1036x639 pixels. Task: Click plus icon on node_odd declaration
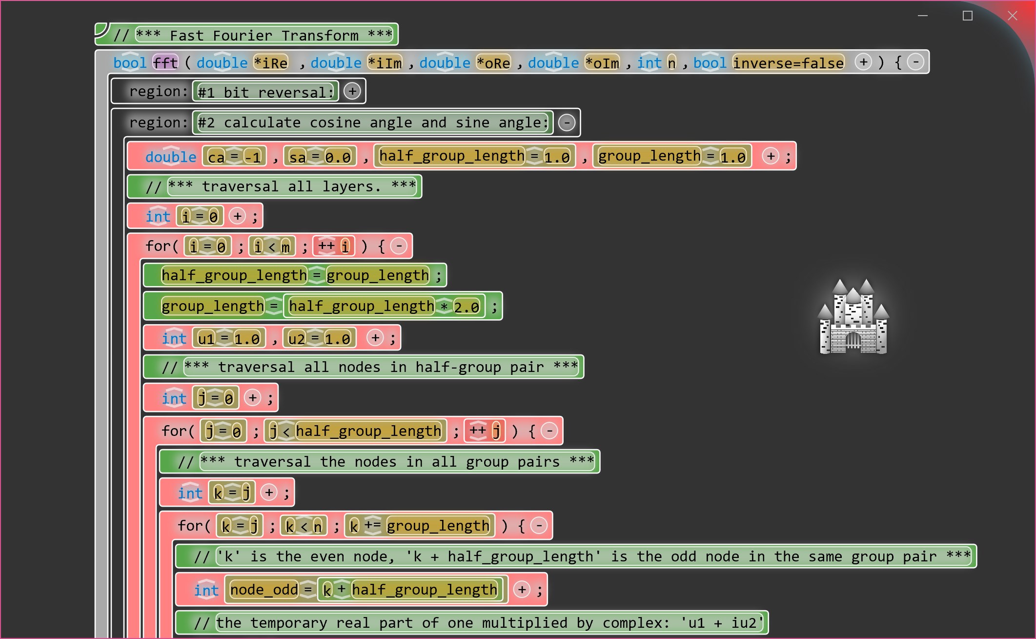tap(522, 590)
